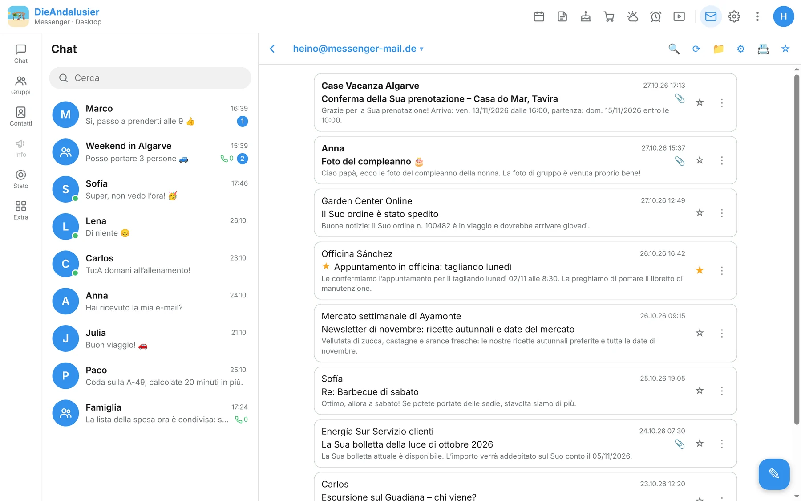Open the Weekend in Algarve group chat

coord(150,152)
